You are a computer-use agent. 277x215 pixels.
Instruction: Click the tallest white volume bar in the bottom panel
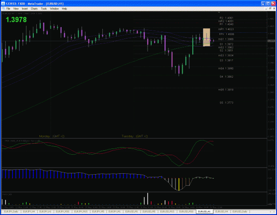pyautogui.click(x=148, y=199)
